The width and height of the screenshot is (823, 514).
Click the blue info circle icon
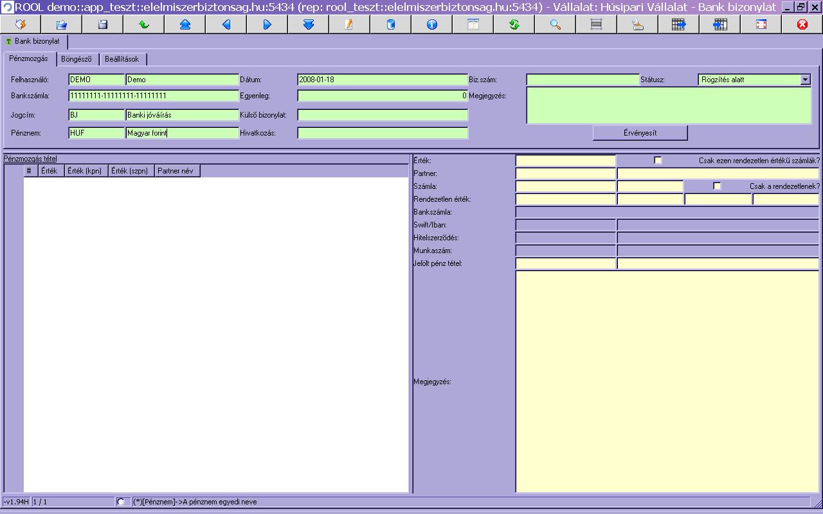[x=431, y=24]
